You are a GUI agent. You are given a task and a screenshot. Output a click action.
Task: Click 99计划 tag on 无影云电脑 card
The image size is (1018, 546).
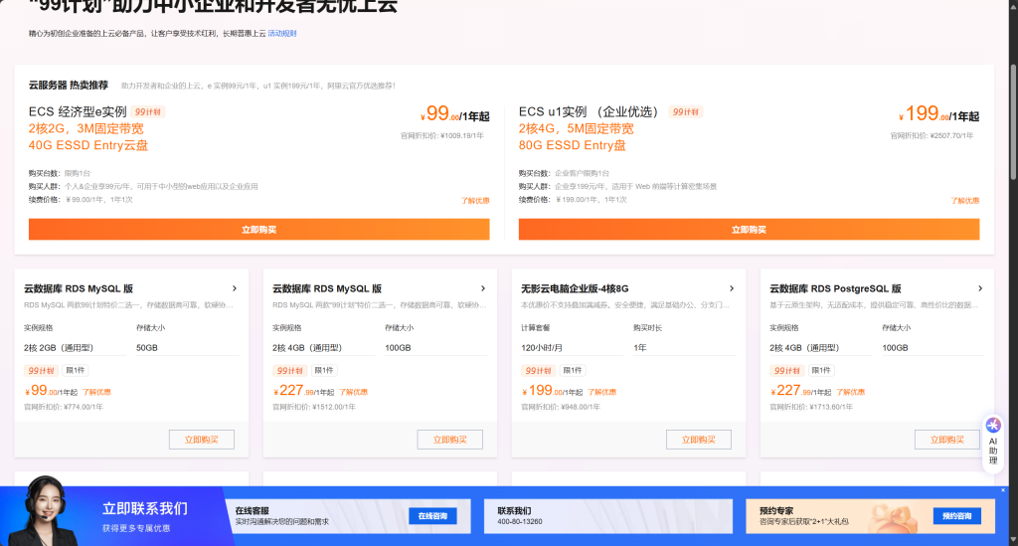click(538, 371)
